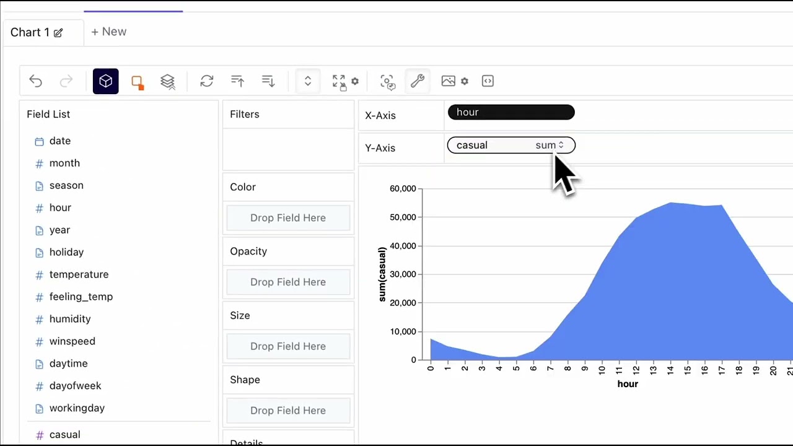The image size is (793, 446).
Task: Open the mark type orange square icon
Action: tap(138, 82)
